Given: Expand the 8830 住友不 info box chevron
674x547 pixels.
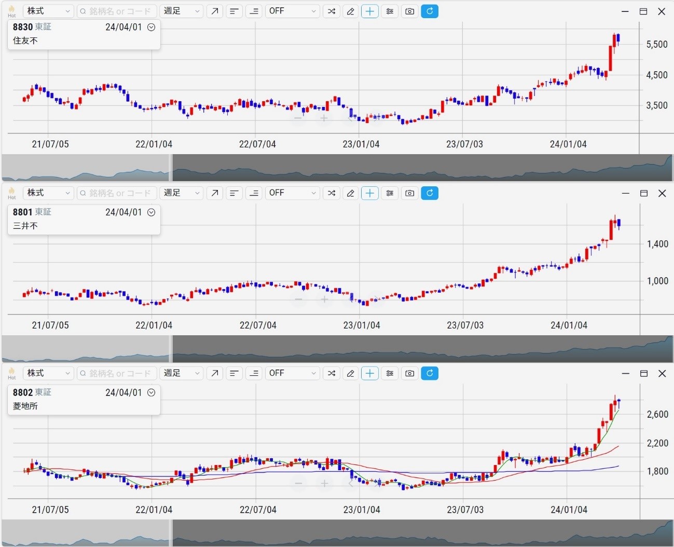Looking at the screenshot, I should pyautogui.click(x=152, y=28).
